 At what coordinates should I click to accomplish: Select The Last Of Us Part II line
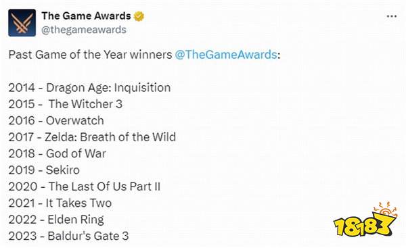point(85,187)
